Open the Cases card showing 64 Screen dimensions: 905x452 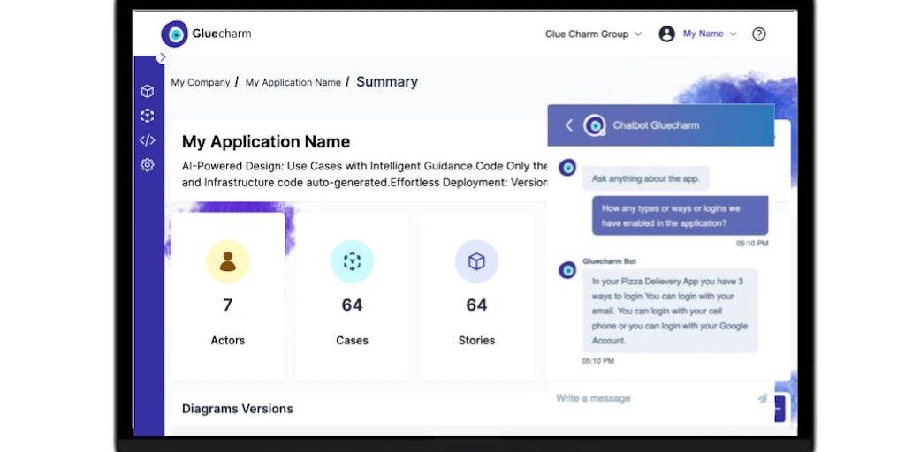[352, 296]
